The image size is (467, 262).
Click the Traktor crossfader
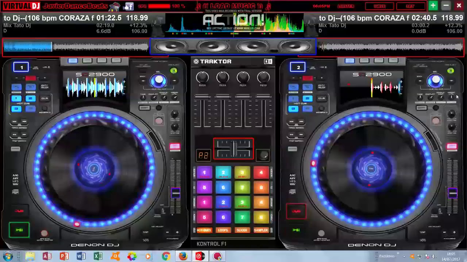pos(233,149)
